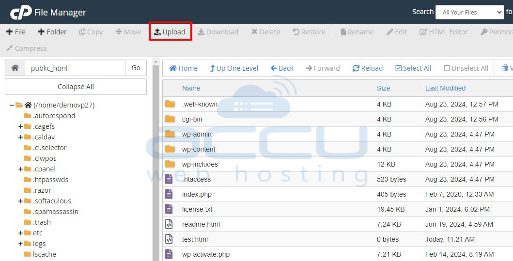Expand the .cagefs tree folder

(x=20, y=126)
